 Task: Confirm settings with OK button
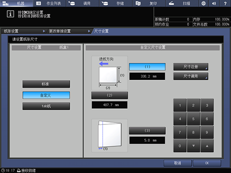point(207,163)
